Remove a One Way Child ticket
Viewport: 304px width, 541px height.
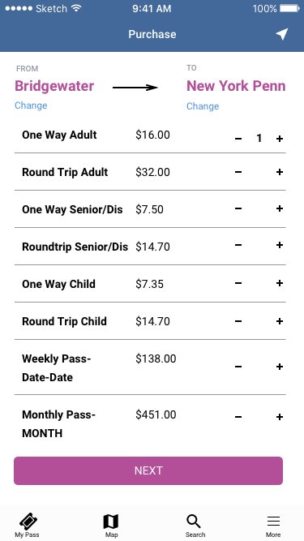[238, 283]
